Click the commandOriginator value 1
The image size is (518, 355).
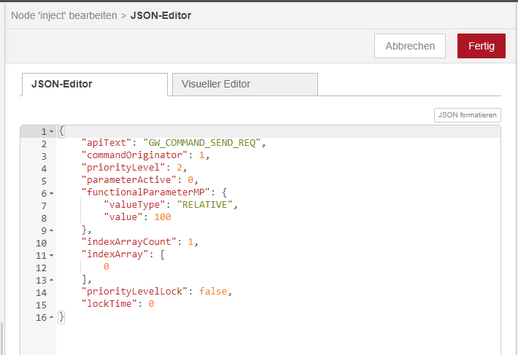click(x=202, y=155)
